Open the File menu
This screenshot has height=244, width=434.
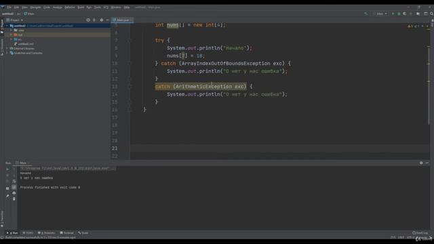[9, 7]
